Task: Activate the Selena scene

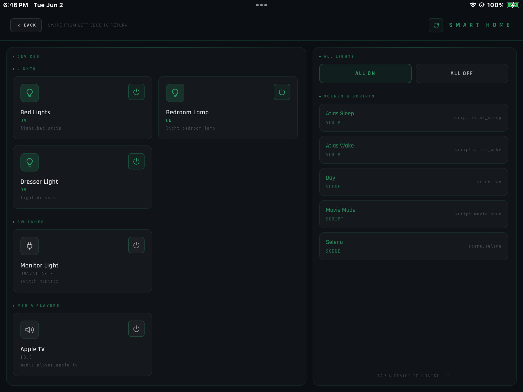Action: coord(413,246)
